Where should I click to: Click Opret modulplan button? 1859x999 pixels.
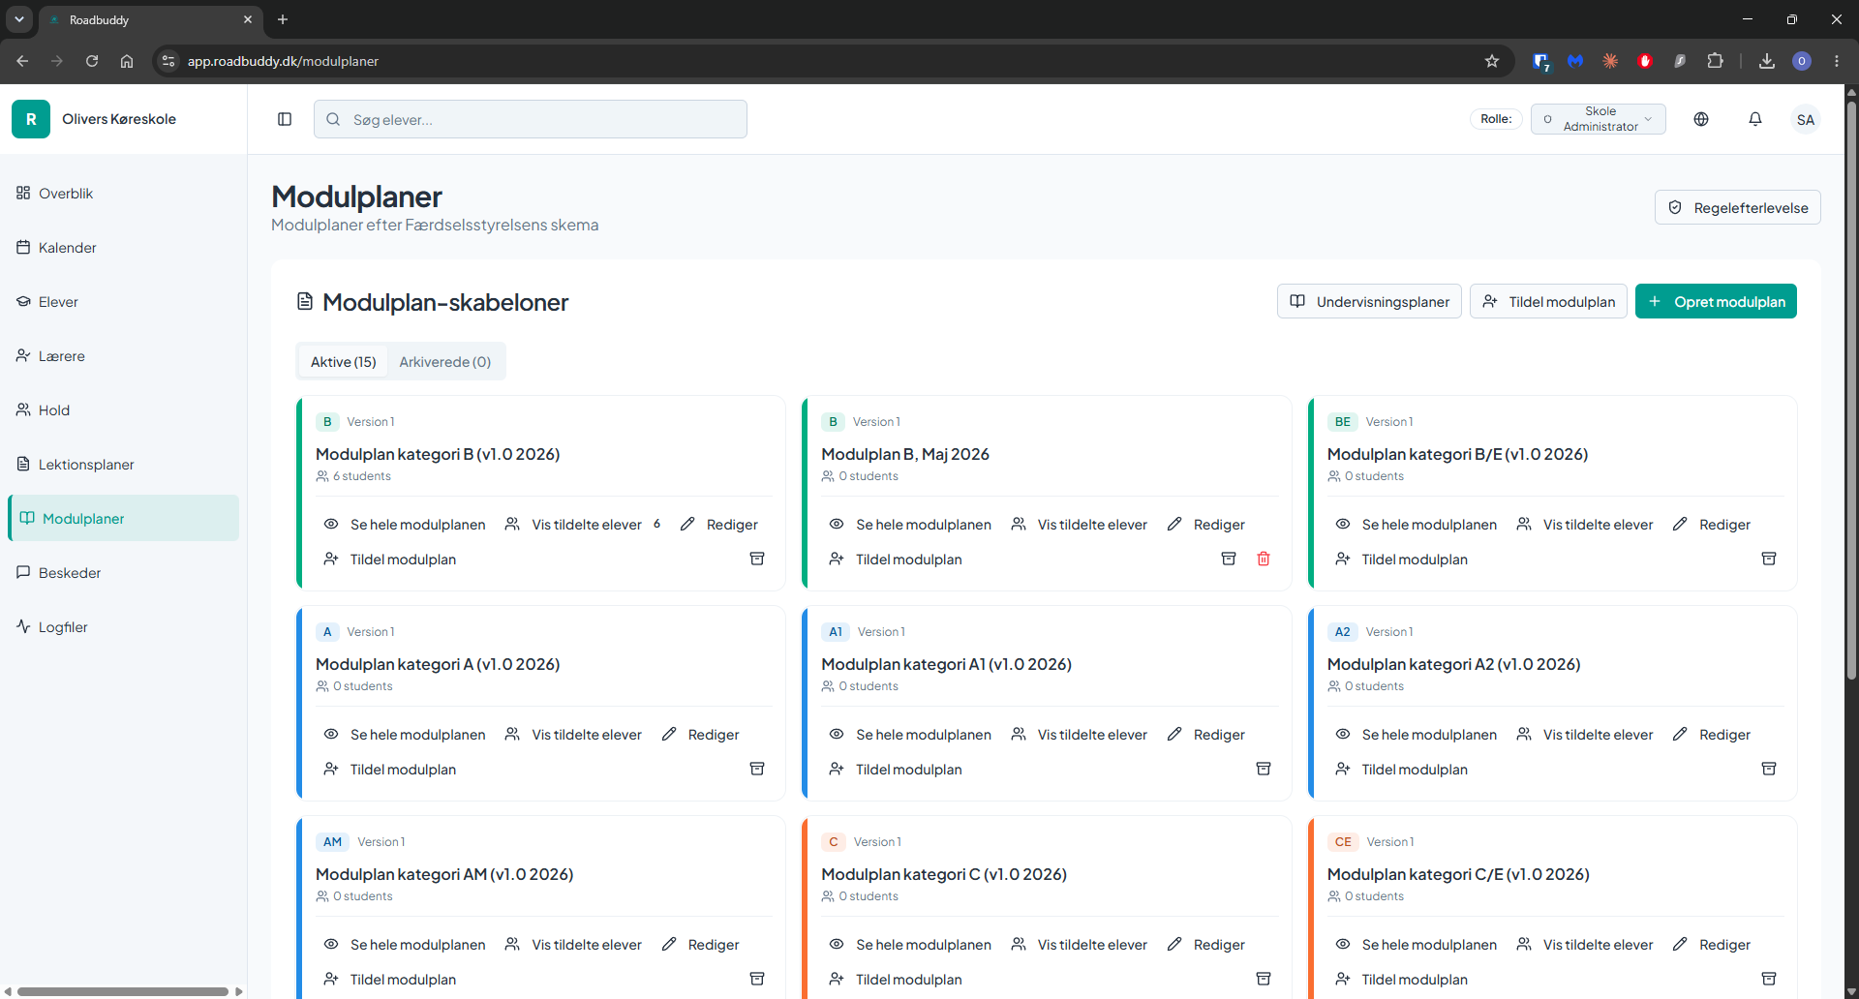pos(1716,301)
